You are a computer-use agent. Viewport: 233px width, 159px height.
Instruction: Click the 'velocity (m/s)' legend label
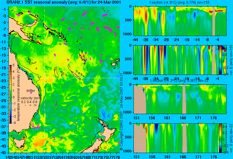[31, 98]
